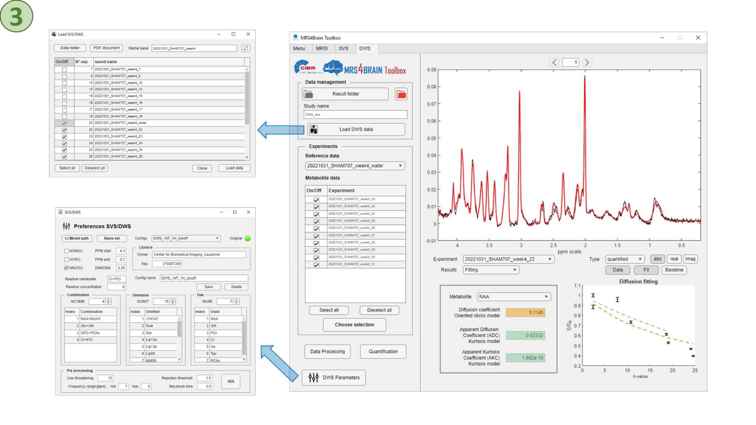Go to previous spectrum with left arrow

[554, 63]
